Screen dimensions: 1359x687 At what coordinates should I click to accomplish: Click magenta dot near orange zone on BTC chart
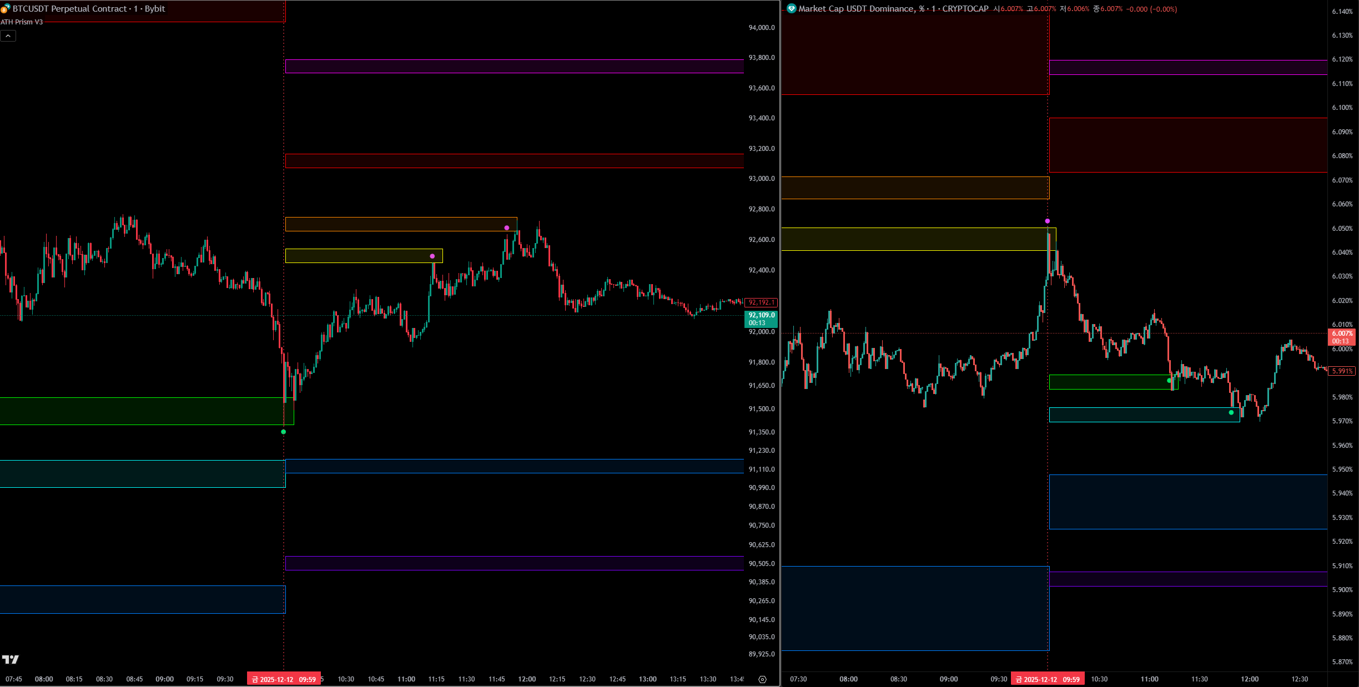(506, 228)
